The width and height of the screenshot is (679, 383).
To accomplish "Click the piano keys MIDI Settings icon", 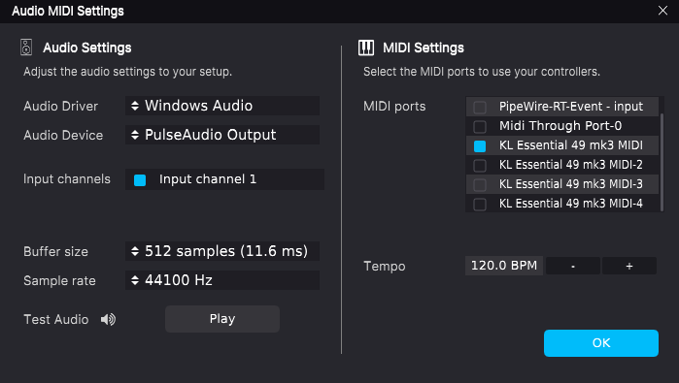I will click(x=366, y=48).
